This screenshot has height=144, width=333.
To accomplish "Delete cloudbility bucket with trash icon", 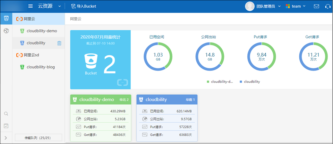I will tap(59, 43).
